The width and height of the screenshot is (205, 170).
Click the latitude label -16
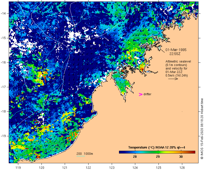[x=3, y=62]
